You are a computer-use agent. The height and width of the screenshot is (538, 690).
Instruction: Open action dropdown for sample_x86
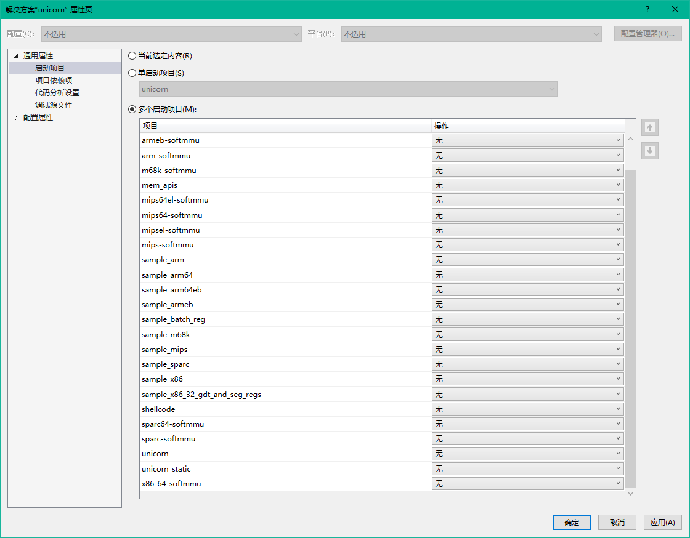[x=527, y=379]
